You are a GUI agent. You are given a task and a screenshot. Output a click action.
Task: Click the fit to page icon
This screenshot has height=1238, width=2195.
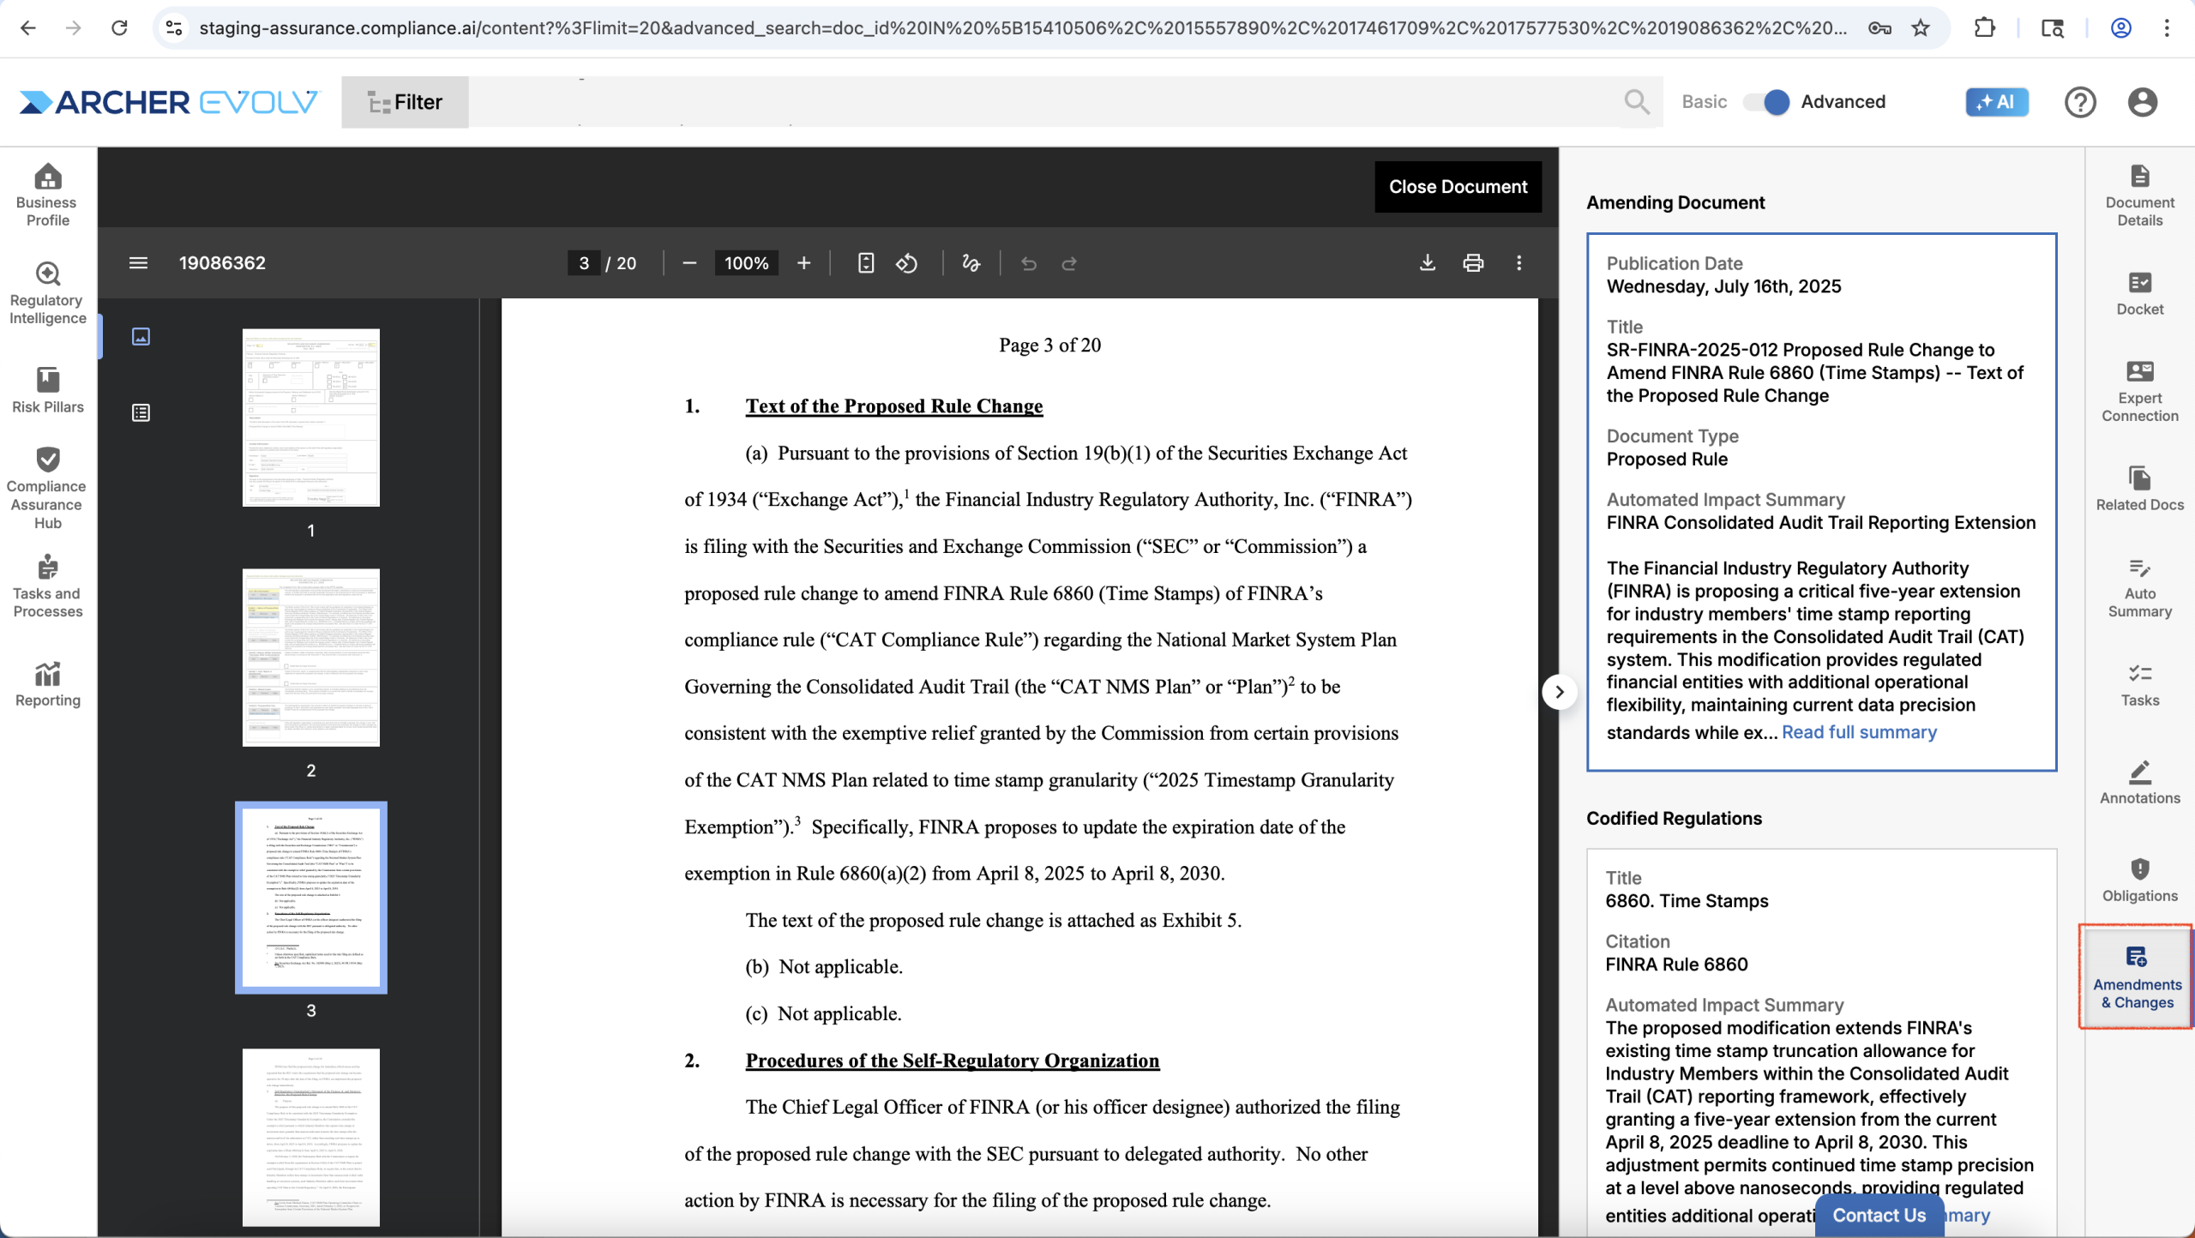pyautogui.click(x=866, y=263)
